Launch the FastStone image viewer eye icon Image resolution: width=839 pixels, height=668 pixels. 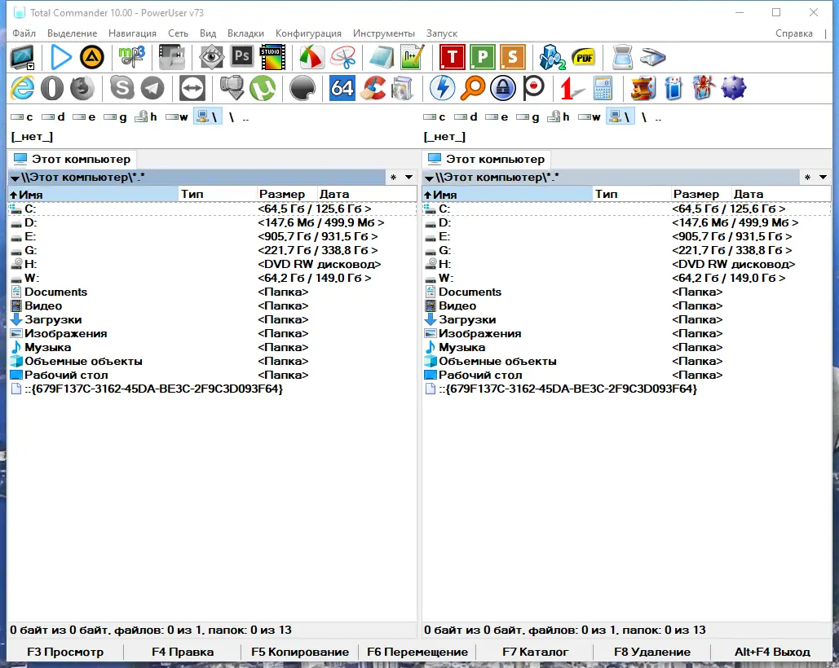point(211,57)
